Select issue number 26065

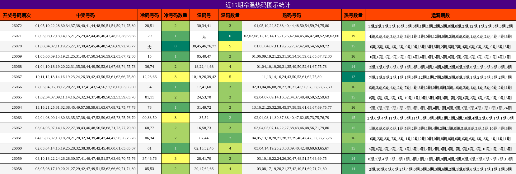(x=17, y=97)
